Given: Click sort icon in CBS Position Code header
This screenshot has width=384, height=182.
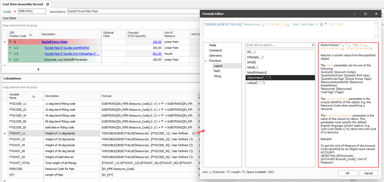Looking at the screenshot, I should (x=31, y=34).
